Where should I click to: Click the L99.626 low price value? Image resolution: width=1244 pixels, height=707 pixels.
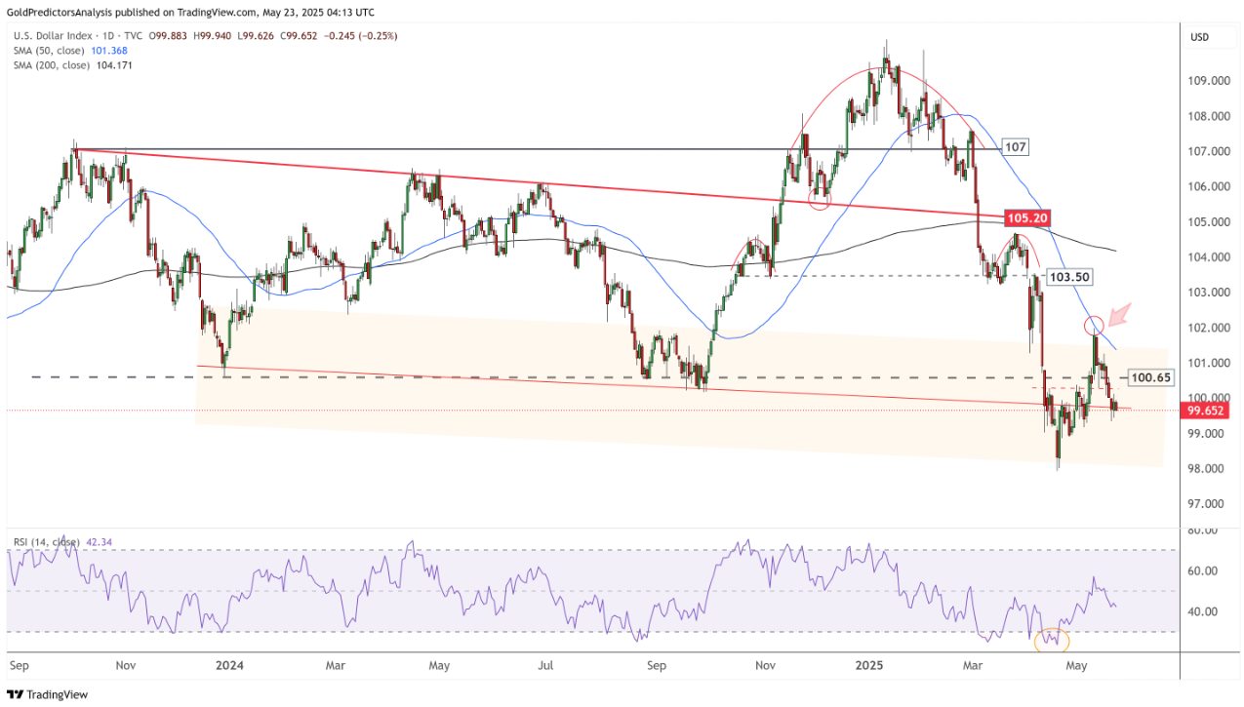[x=258, y=36]
